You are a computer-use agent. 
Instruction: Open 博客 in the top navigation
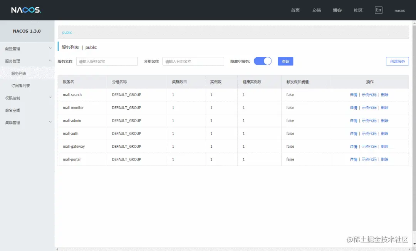point(337,10)
